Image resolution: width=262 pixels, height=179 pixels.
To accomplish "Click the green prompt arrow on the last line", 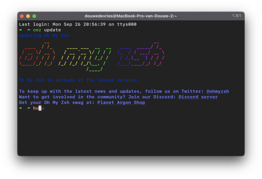I will [x=20, y=108].
